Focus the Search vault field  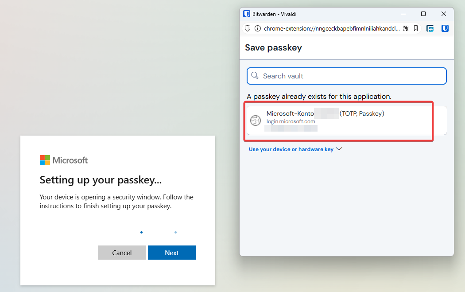(x=347, y=76)
